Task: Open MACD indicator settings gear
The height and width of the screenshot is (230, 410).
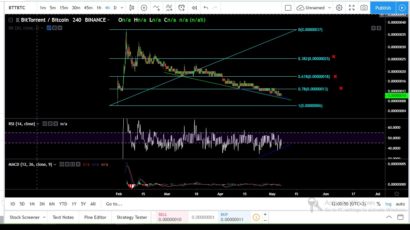Action: (67, 164)
